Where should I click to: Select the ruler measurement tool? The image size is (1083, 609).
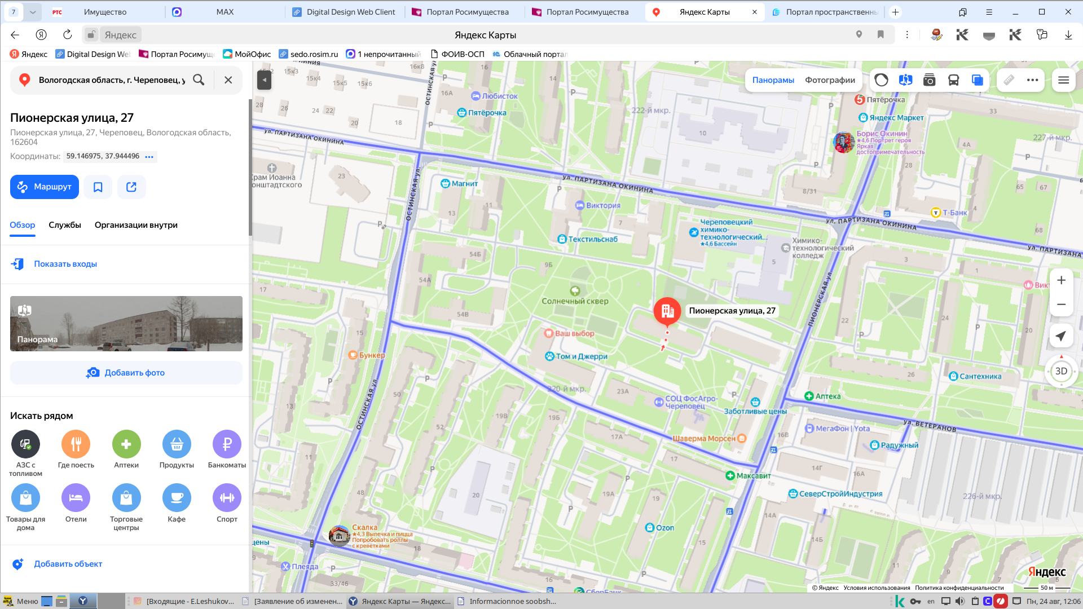(x=1009, y=80)
